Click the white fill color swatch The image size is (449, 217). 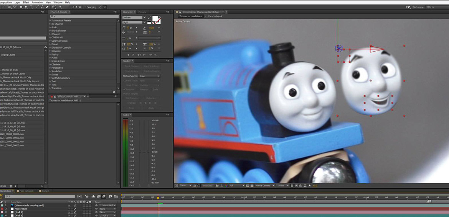coord(155,18)
